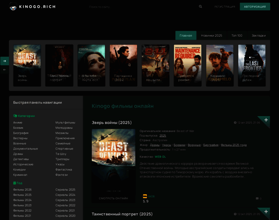Open the Топ 100 tab

point(237,36)
